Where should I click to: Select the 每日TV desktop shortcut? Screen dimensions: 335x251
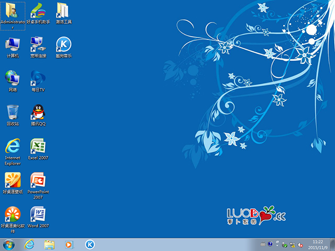(38, 78)
